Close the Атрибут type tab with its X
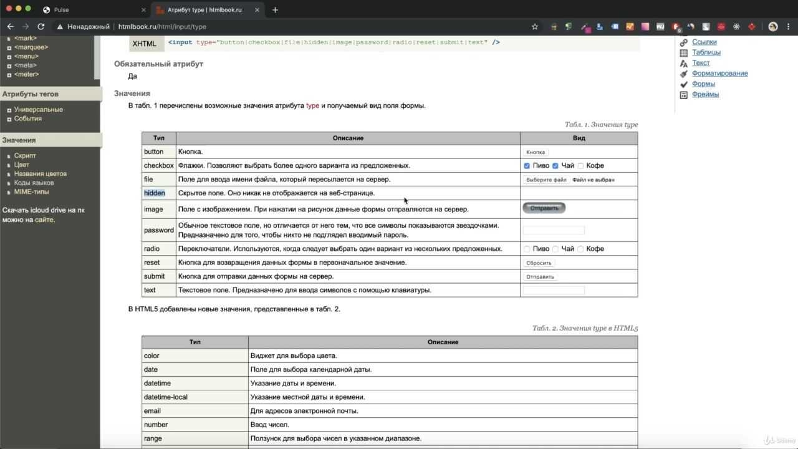This screenshot has height=449, width=798. [x=257, y=10]
